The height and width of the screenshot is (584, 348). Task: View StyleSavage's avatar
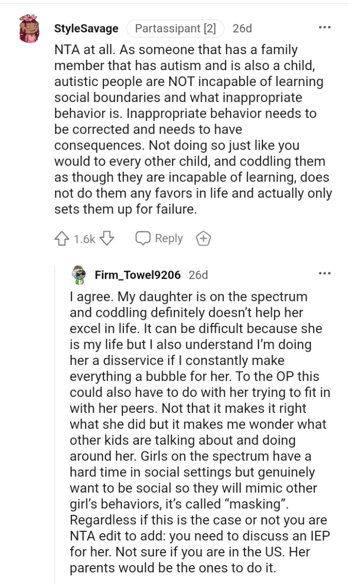click(x=28, y=28)
